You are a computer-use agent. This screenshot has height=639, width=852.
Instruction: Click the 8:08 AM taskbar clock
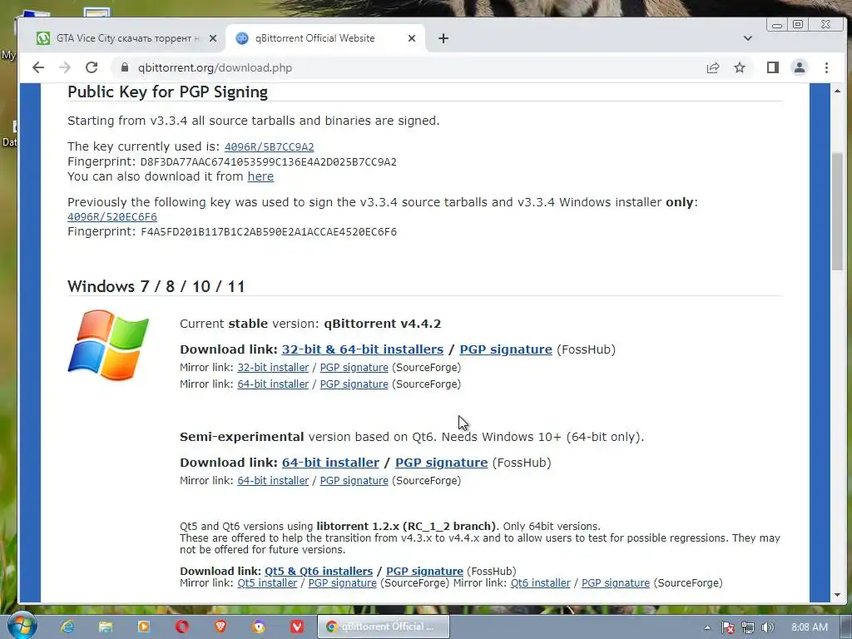point(809,627)
